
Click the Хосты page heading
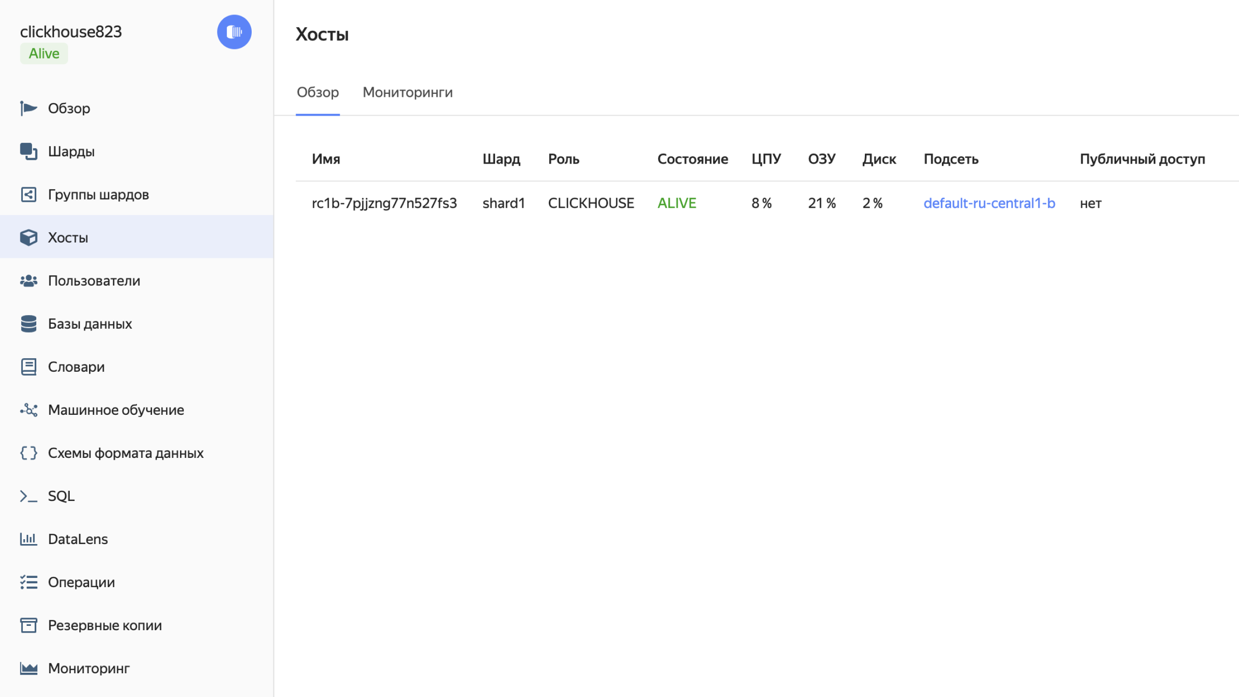coord(322,34)
